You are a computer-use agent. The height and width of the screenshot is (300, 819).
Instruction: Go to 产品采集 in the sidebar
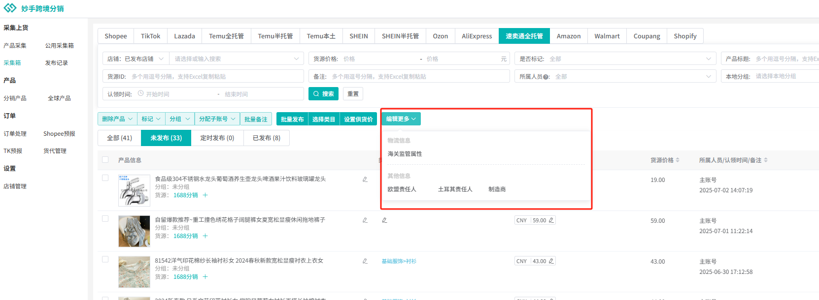point(15,46)
